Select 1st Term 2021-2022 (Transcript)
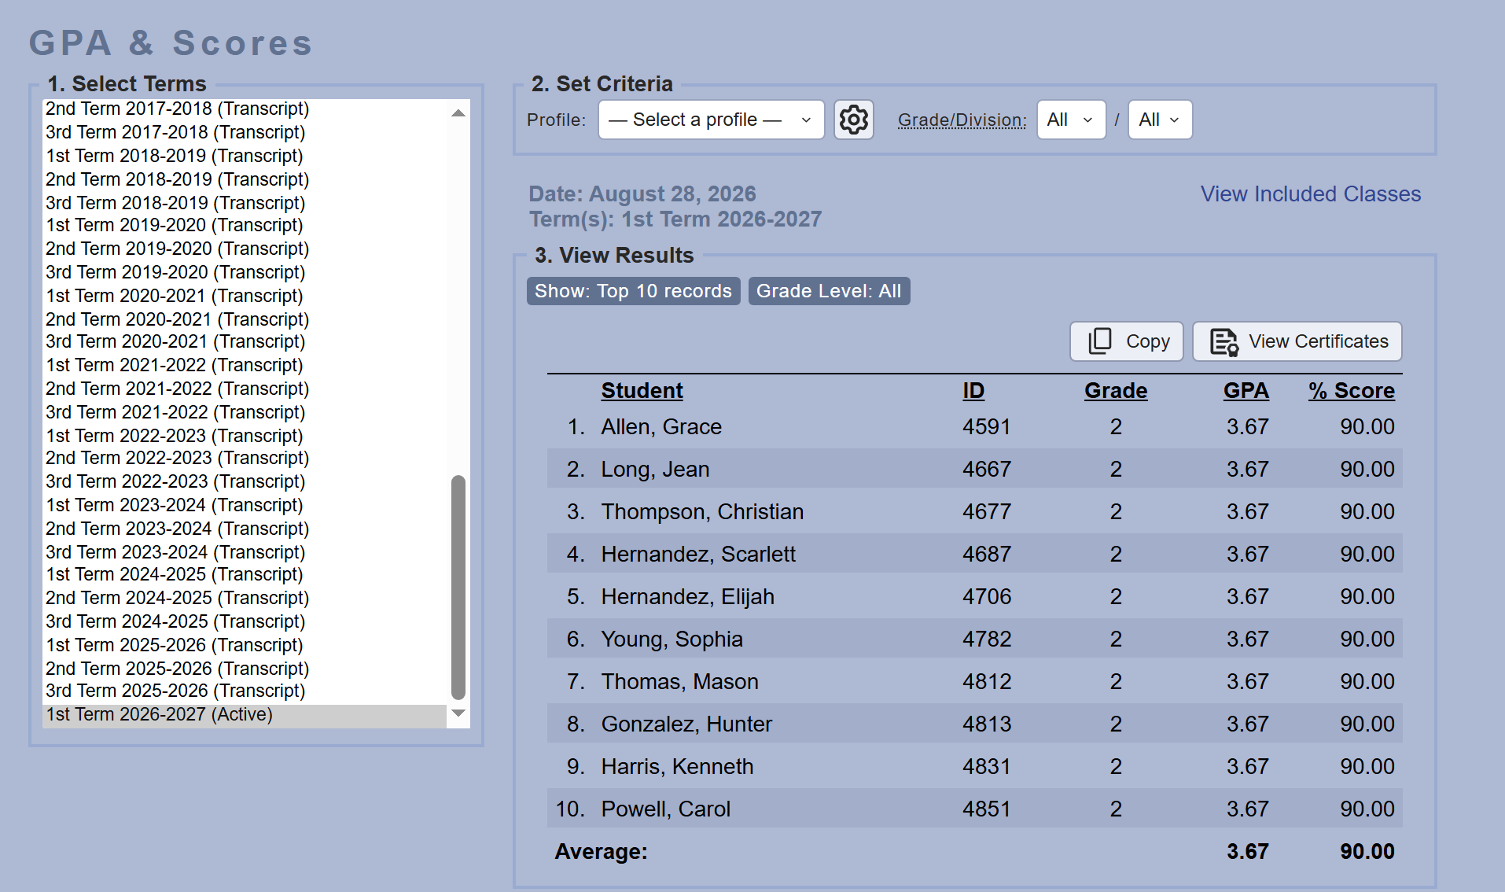This screenshot has height=892, width=1505. tap(245, 365)
